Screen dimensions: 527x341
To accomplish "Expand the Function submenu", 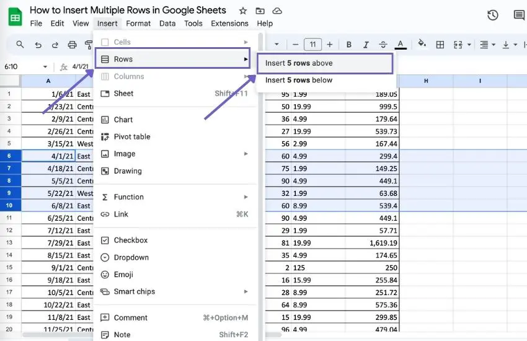I will [x=175, y=197].
